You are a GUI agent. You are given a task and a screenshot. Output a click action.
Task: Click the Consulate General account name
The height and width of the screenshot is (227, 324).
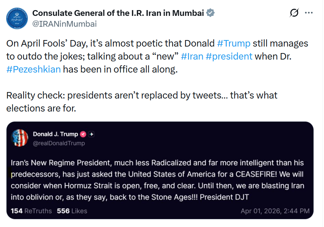point(118,13)
